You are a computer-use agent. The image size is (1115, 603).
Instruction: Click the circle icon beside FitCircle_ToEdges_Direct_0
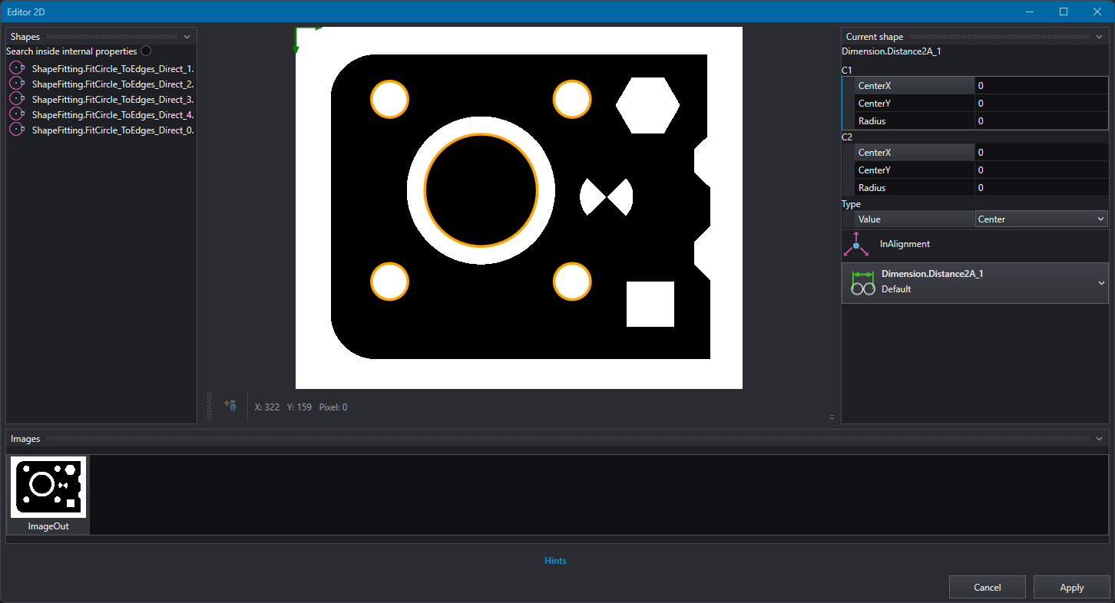[17, 130]
